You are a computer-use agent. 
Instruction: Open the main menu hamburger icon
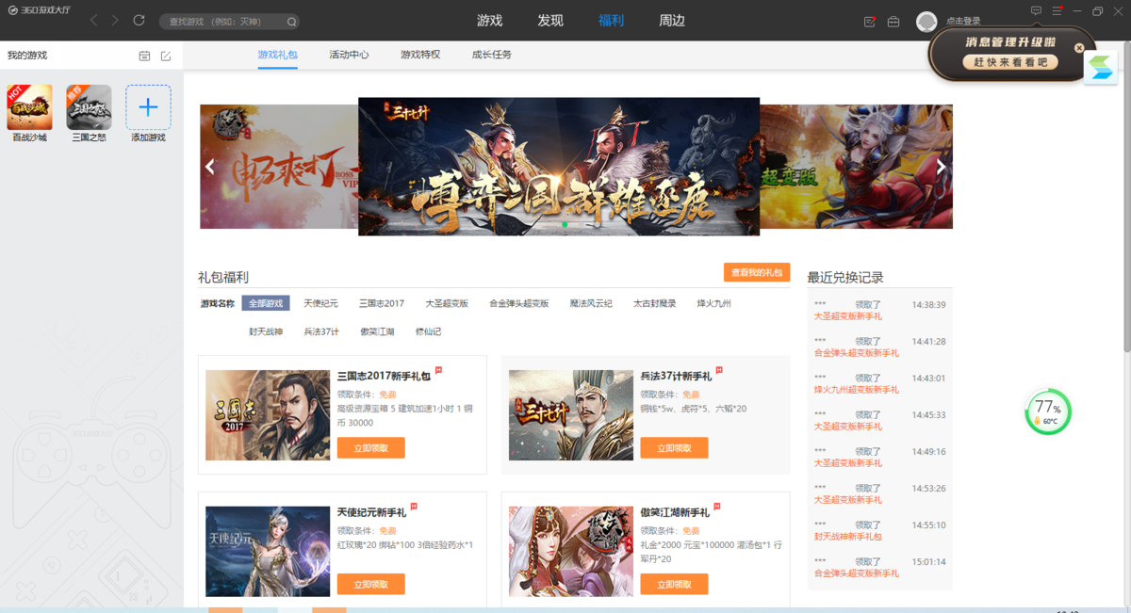tap(1057, 11)
